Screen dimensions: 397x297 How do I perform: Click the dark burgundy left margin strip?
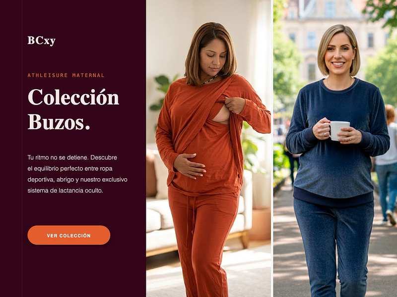(11, 148)
